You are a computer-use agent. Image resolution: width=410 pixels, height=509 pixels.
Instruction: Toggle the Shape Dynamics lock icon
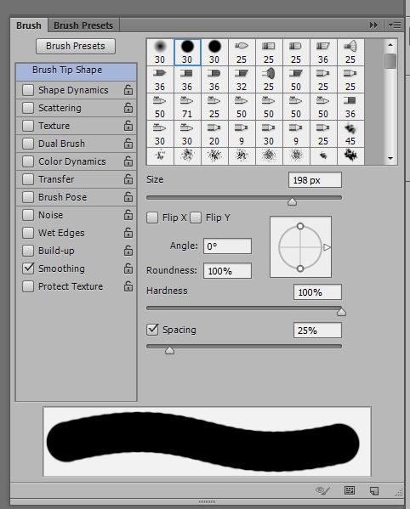point(128,90)
